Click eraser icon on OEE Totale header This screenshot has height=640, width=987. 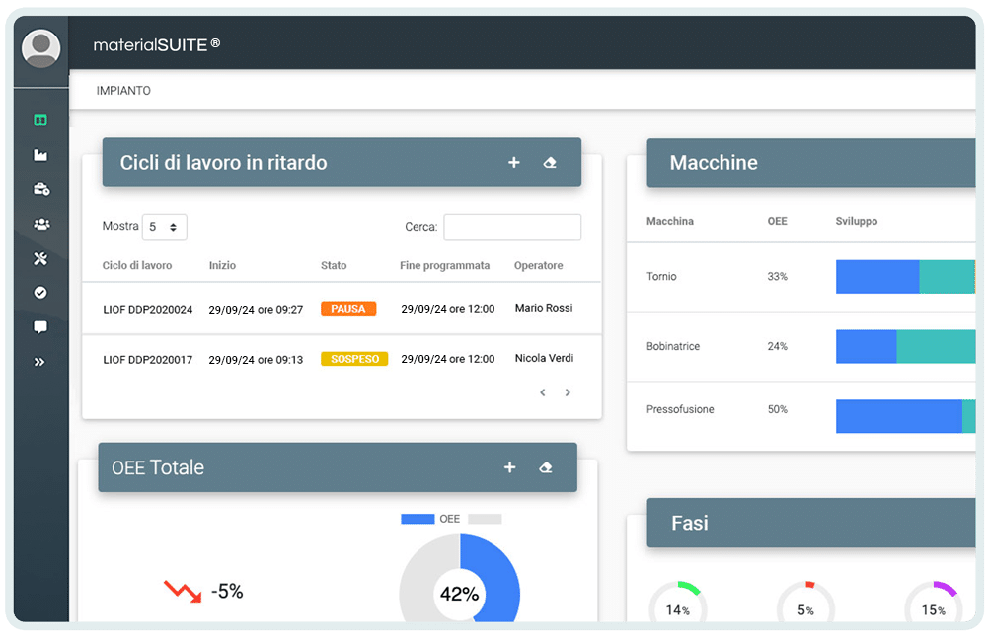click(x=546, y=467)
